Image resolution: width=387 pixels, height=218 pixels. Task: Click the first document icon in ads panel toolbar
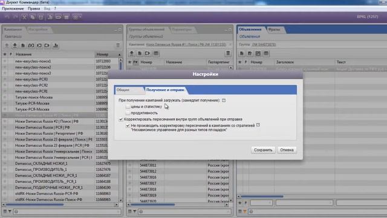coord(242,53)
